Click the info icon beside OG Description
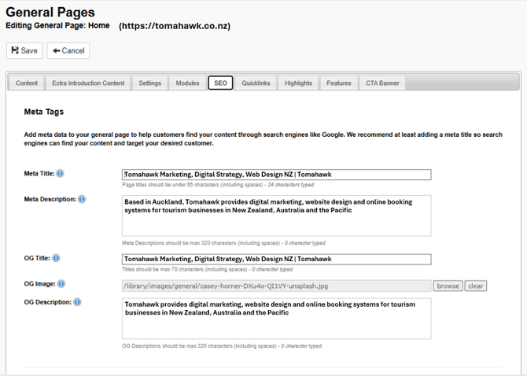This screenshot has height=376, width=527. [78, 301]
